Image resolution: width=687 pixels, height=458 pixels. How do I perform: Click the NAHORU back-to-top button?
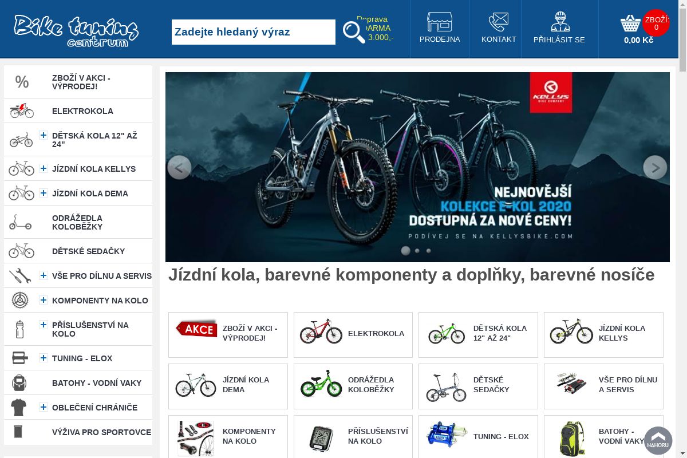tap(658, 441)
